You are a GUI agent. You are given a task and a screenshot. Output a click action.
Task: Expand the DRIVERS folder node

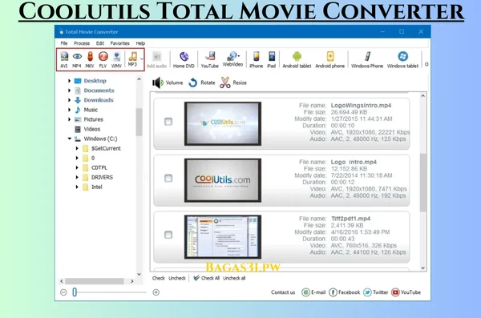(77, 177)
